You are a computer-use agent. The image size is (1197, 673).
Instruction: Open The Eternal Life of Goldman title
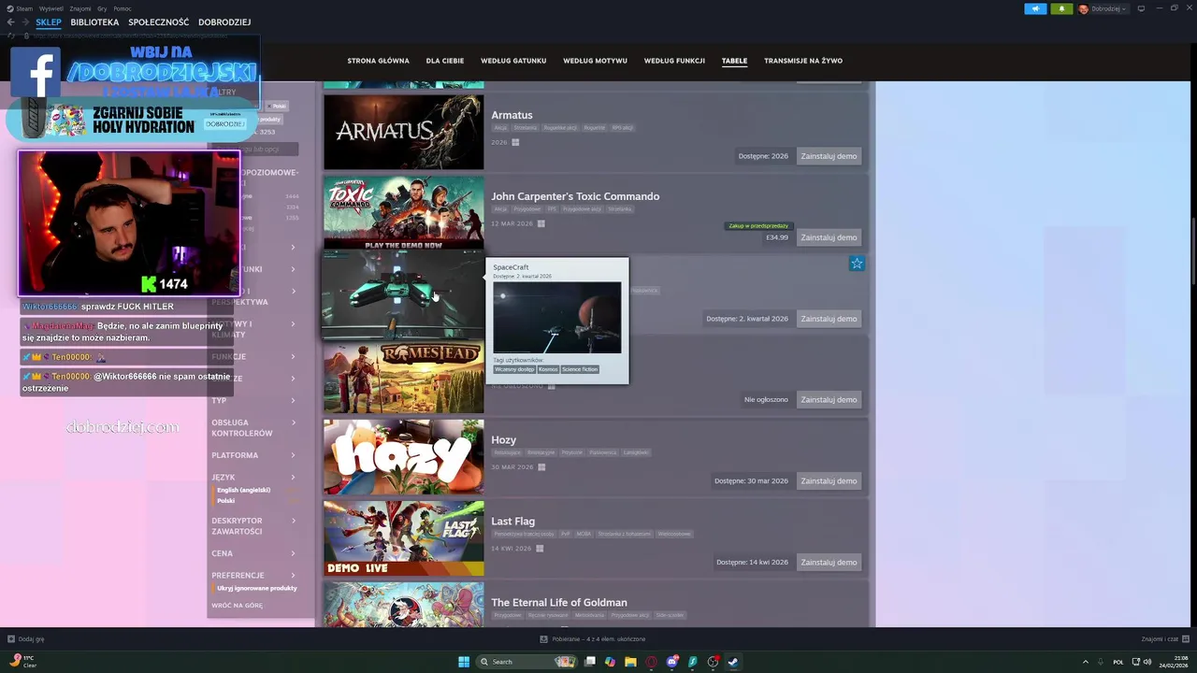pyautogui.click(x=559, y=603)
